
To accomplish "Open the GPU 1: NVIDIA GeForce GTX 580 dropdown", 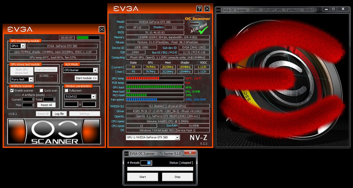I will click(152, 138).
